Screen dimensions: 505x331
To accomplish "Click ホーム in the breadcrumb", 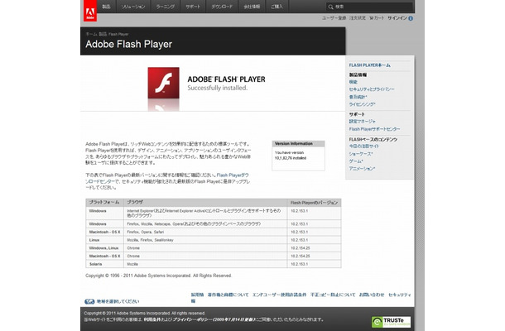I will coord(91,34).
